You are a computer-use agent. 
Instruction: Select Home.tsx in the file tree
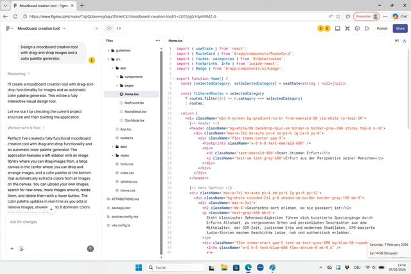click(x=132, y=94)
